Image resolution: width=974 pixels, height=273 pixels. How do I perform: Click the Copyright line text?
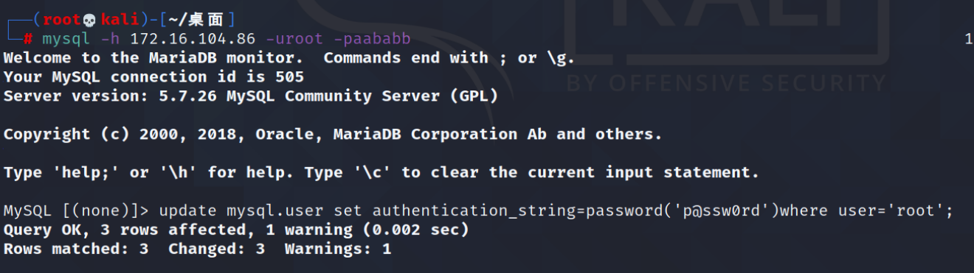click(x=333, y=134)
